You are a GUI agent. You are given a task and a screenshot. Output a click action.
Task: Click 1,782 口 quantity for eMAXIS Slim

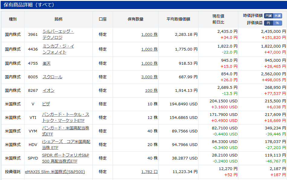pos(149,172)
